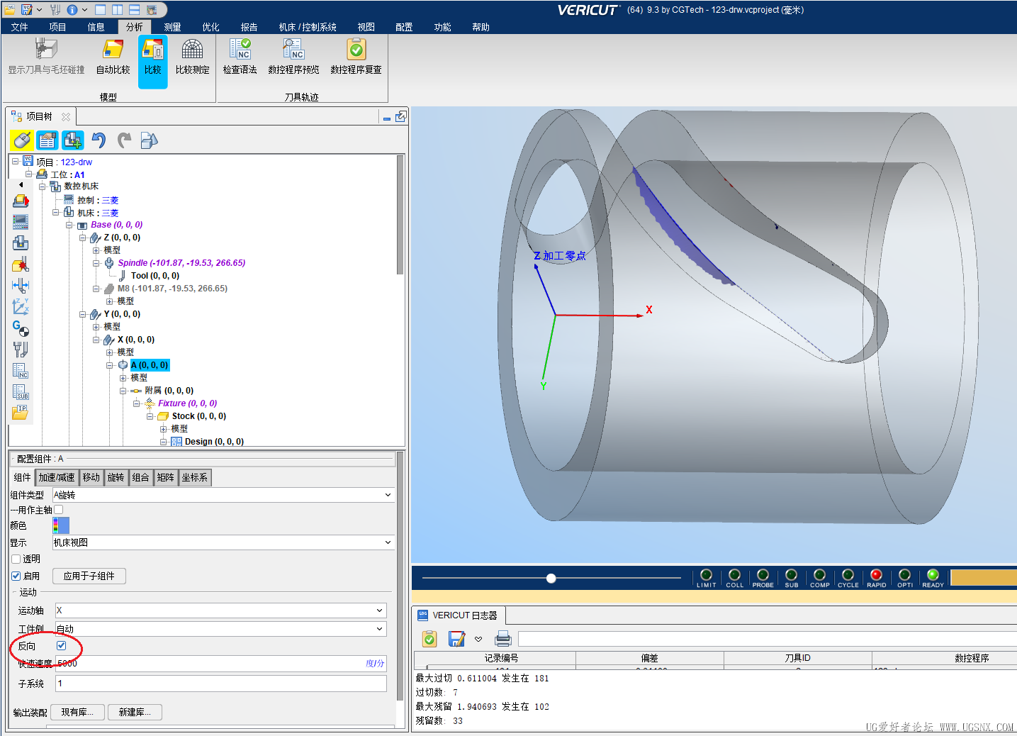Select the Stock (0, 0, 0) tree item
The height and width of the screenshot is (736, 1017).
199,416
